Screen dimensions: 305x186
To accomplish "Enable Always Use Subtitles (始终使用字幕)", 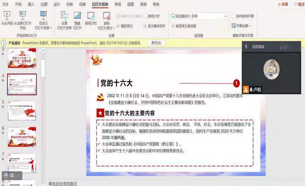I will (x=234, y=16).
